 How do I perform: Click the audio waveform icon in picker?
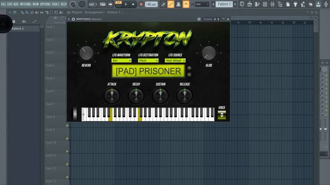[24, 22]
